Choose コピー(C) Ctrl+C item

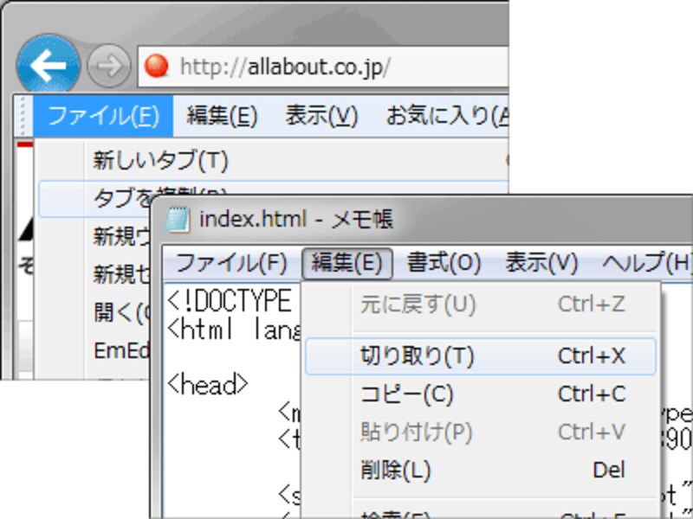pyautogui.click(x=481, y=394)
